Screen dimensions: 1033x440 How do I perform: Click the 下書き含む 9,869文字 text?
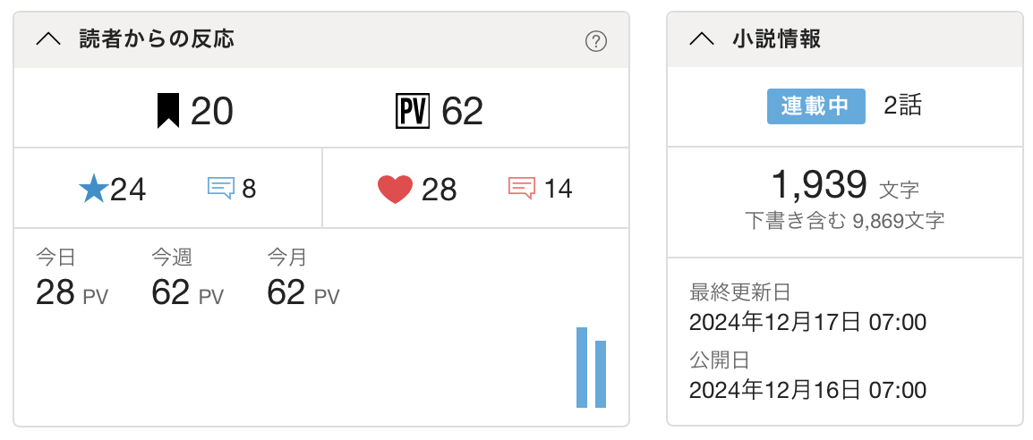tap(844, 220)
